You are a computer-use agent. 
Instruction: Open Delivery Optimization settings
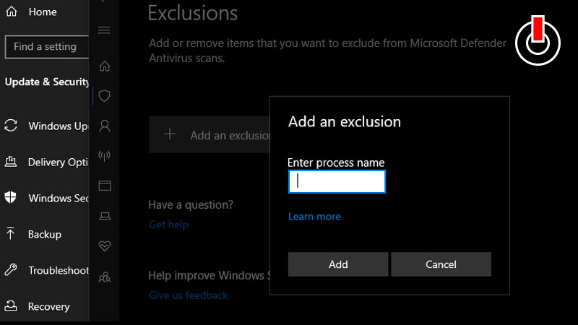point(58,162)
